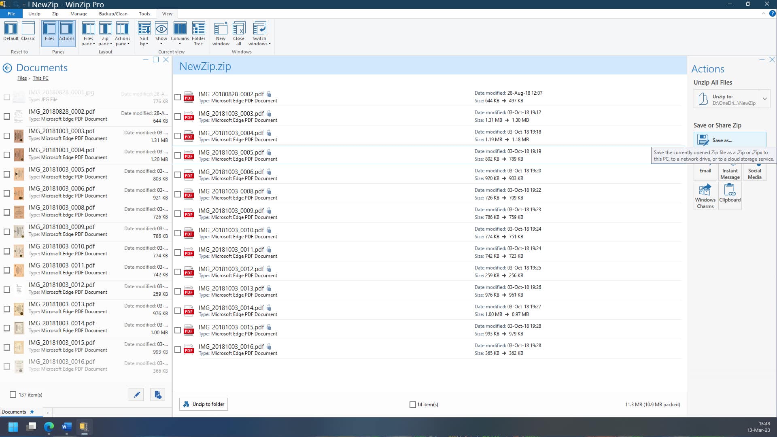Open the Folder Tree view
The height and width of the screenshot is (437, 777).
click(x=198, y=34)
